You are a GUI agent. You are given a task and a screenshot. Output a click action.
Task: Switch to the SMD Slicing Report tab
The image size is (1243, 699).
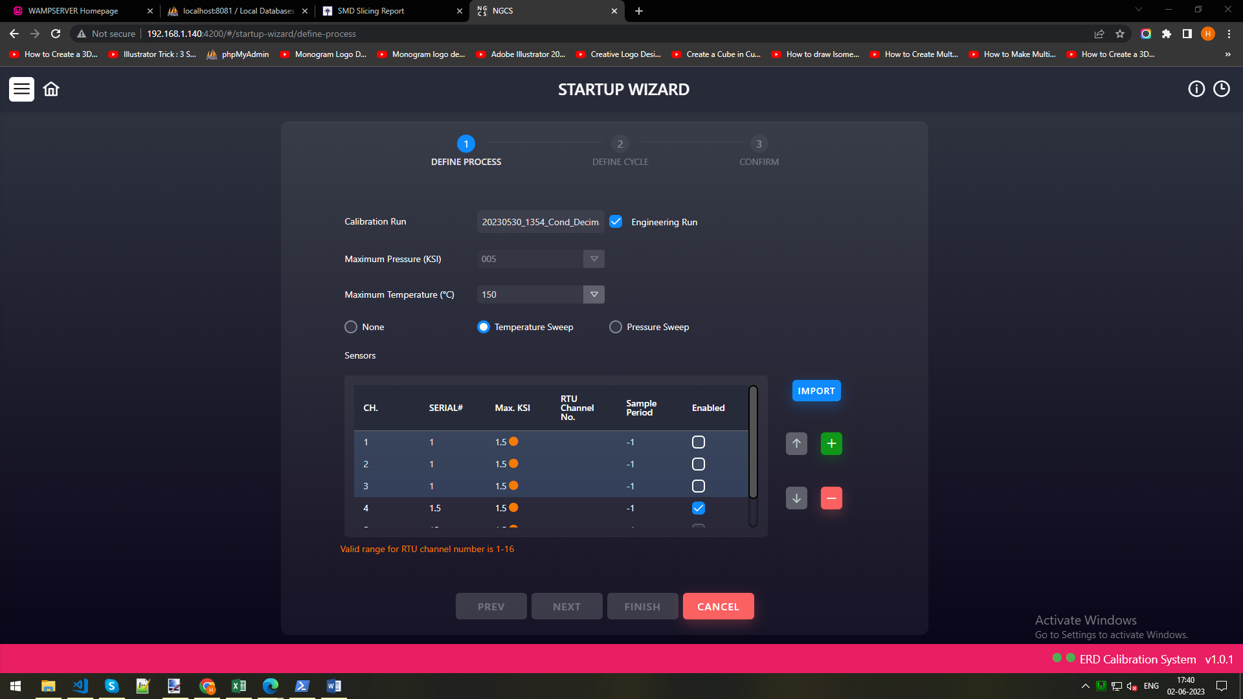[370, 11]
